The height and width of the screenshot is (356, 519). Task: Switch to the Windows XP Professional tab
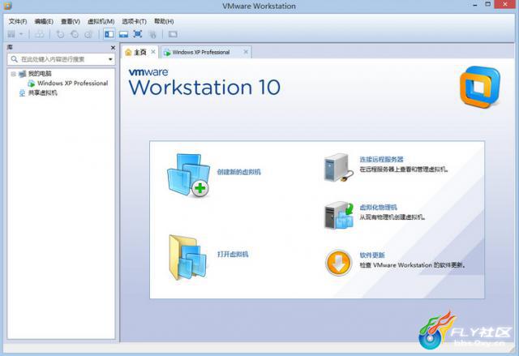click(205, 52)
